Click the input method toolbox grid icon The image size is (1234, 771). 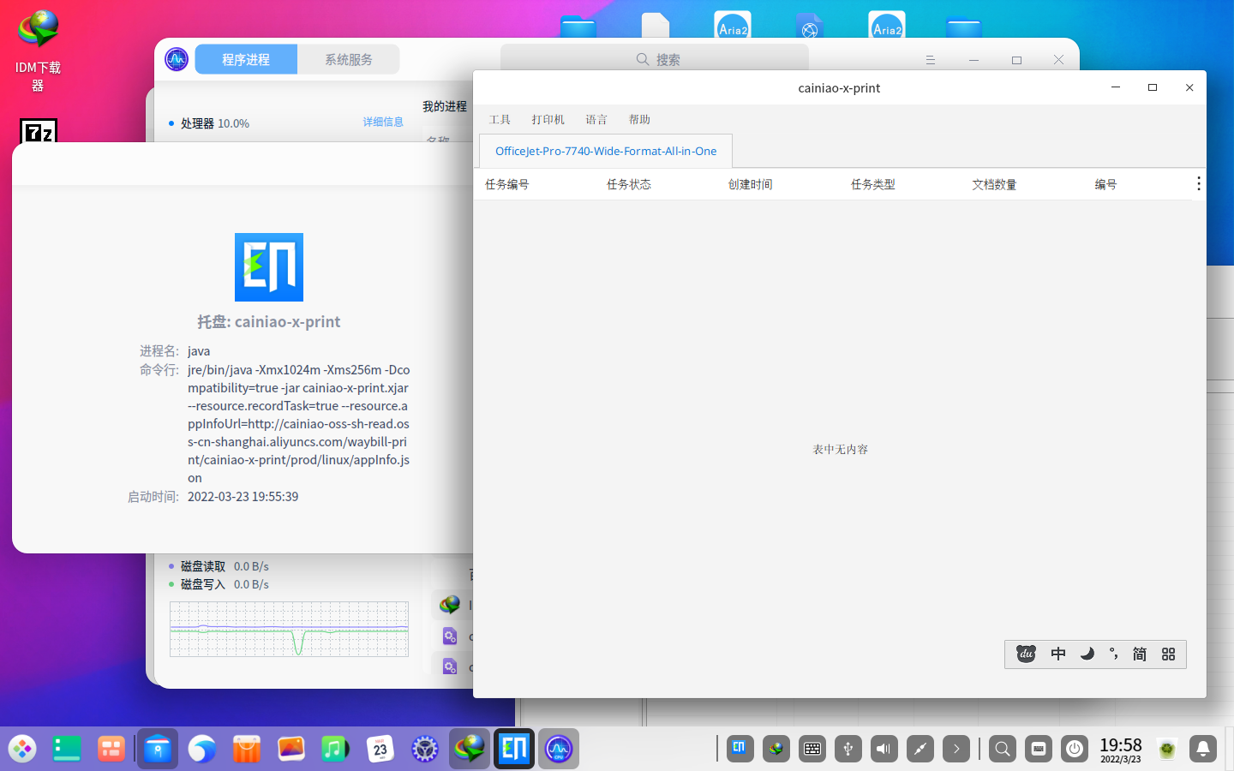coord(1168,654)
